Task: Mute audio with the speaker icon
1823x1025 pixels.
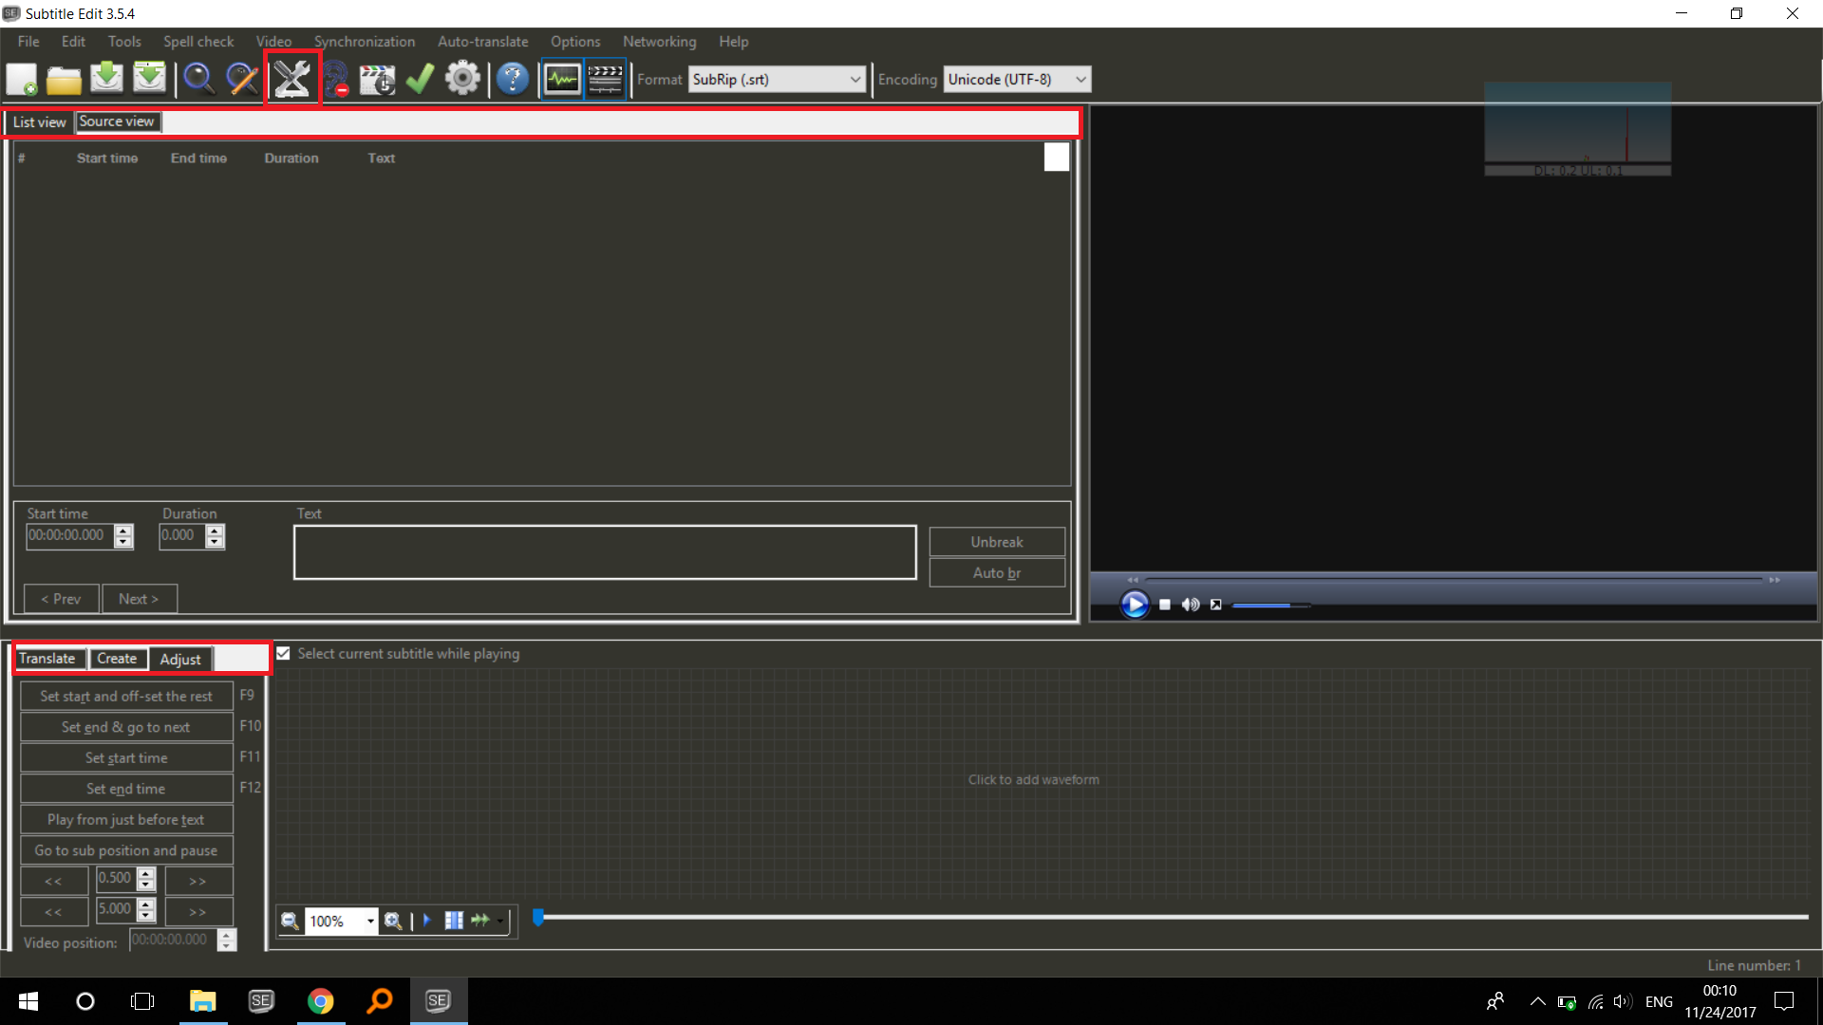Action: click(1190, 605)
